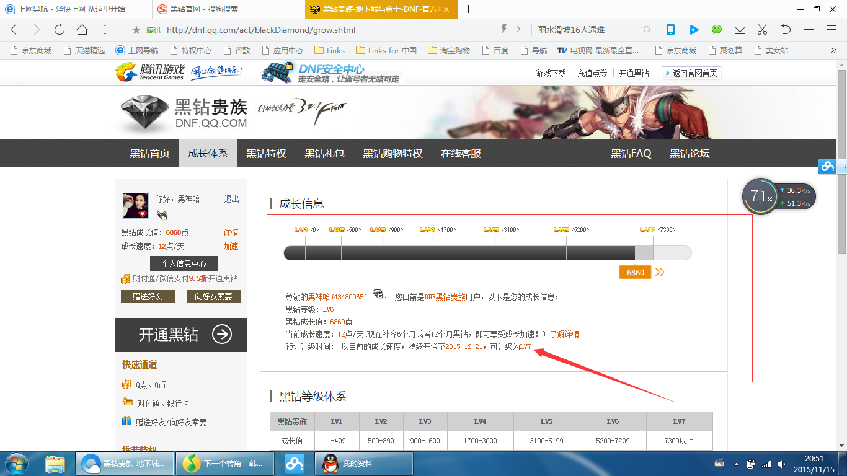Click the browser forward arrow
847x476 pixels.
coord(36,29)
